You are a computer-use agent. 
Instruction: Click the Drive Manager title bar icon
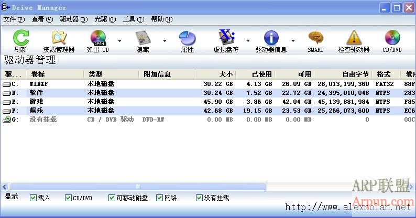tap(6, 7)
